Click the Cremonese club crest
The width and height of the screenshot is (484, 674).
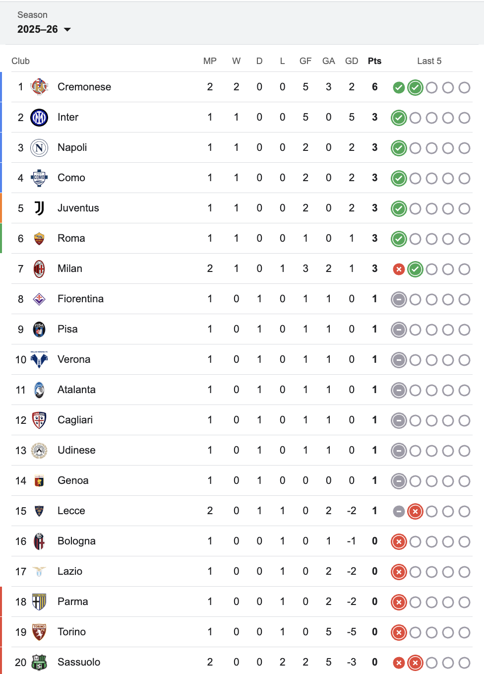coord(39,87)
